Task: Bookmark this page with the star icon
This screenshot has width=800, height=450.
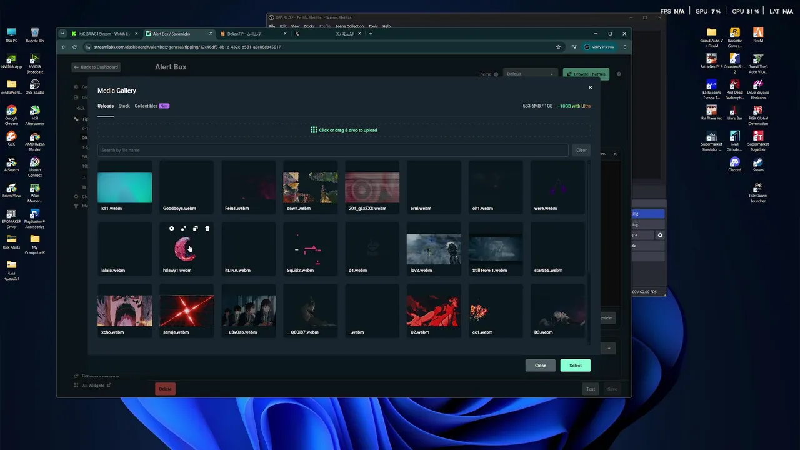Action: click(x=558, y=47)
